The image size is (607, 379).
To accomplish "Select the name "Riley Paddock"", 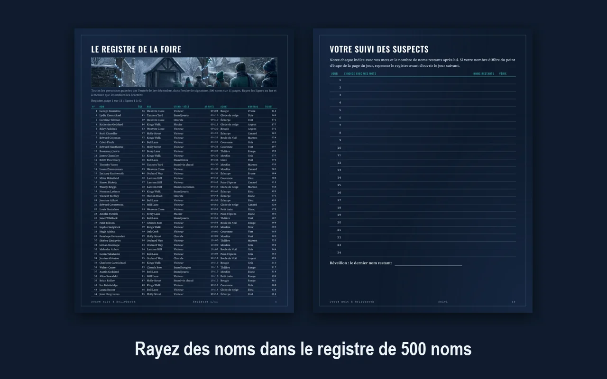I will coord(108,129).
